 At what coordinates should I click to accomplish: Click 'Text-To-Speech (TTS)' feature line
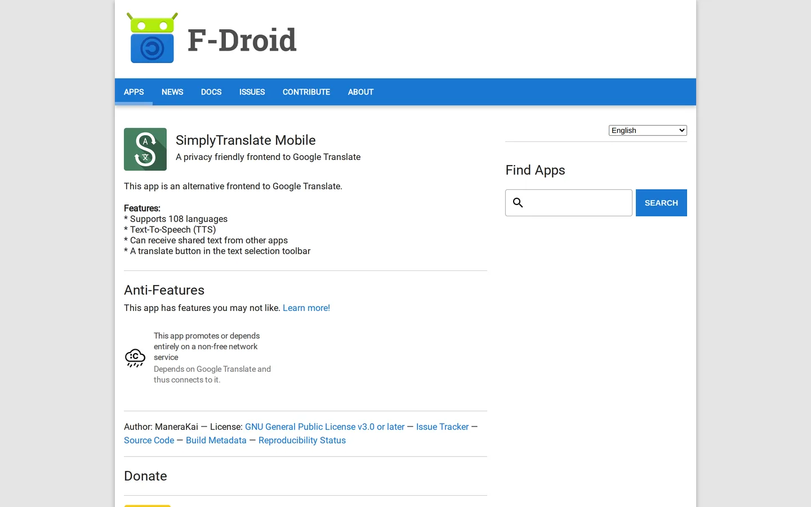point(170,229)
